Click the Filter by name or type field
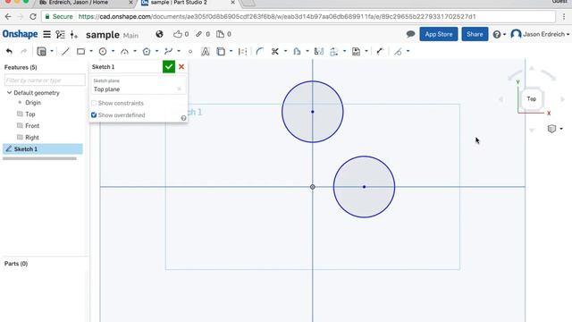This screenshot has height=322, width=572. click(45, 80)
